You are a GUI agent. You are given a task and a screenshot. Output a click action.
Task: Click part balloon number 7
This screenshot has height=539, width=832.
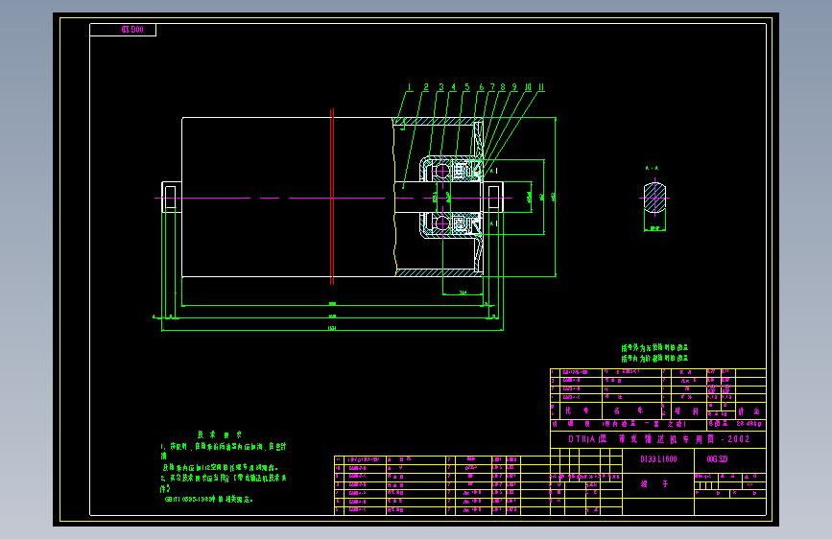[492, 87]
